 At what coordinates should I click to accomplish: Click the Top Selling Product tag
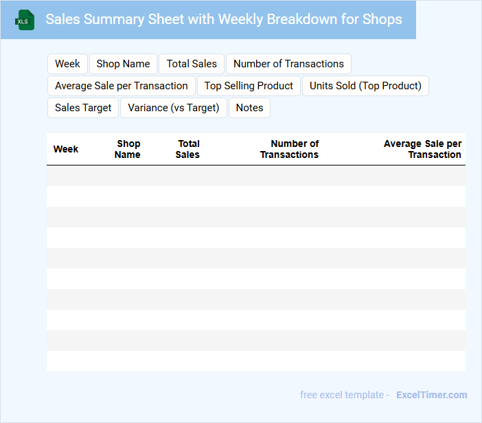tap(249, 86)
